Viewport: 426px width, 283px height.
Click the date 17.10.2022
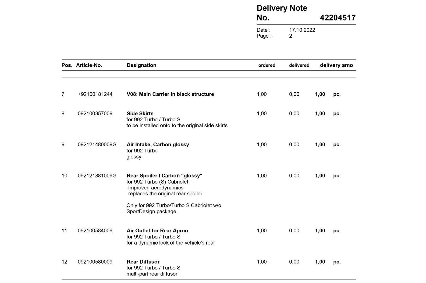point(302,30)
